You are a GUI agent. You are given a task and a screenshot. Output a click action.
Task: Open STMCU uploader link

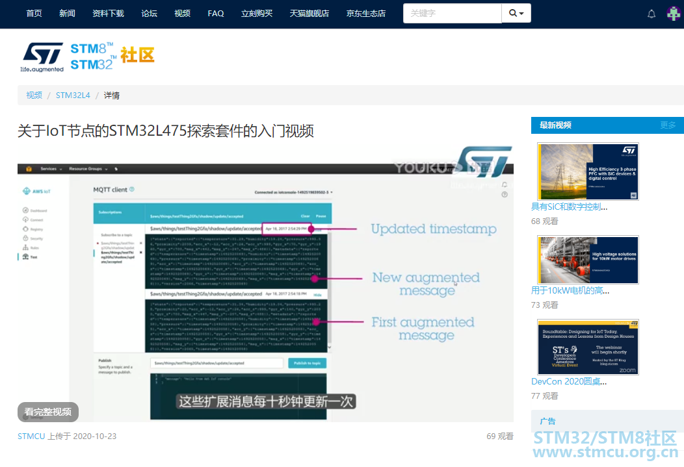pyautogui.click(x=31, y=436)
